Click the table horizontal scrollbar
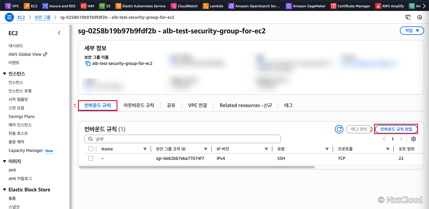429x209 pixels. tap(197, 167)
